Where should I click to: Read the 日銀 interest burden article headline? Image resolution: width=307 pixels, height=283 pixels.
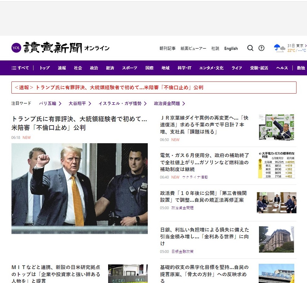[204, 237]
